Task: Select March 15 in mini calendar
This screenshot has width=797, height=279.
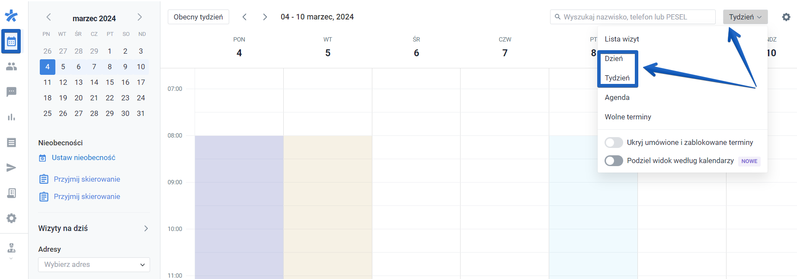Action: [x=110, y=82]
